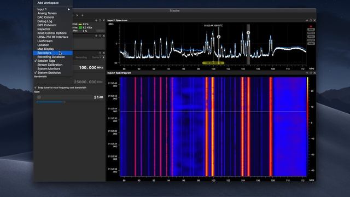350x197 pixels.
Task: Add a new workspace tab with plus
Action: [83, 15]
